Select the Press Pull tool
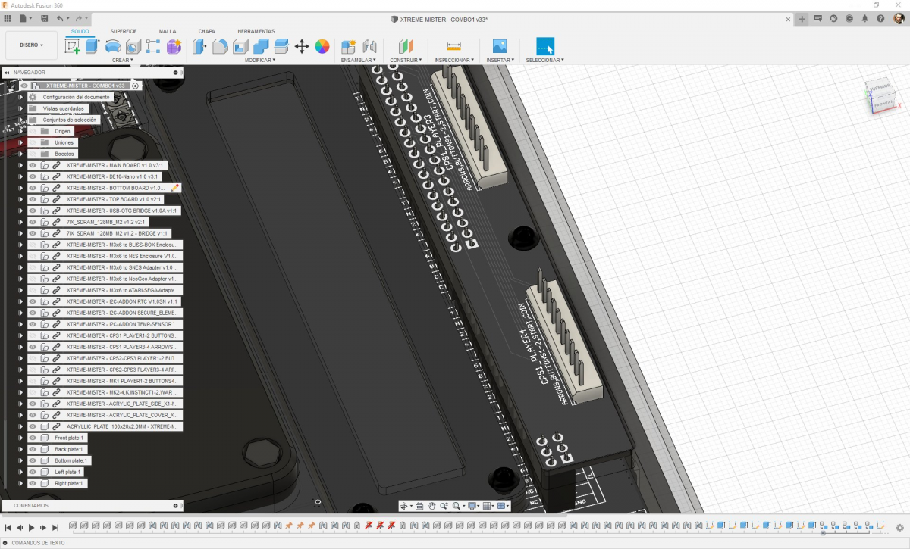This screenshot has height=549, width=910. (x=200, y=46)
